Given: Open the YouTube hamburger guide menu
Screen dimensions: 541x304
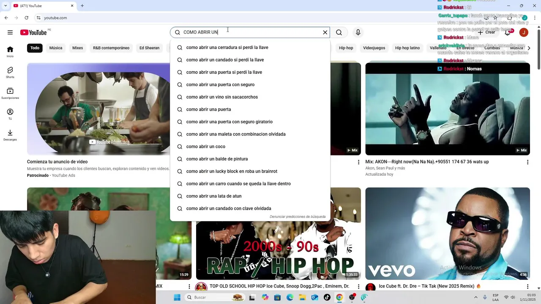Looking at the screenshot, I should (x=10, y=33).
